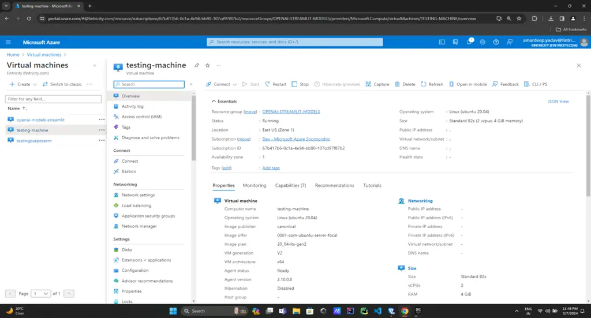
Task: Click Add tags link
Action: pos(271,168)
